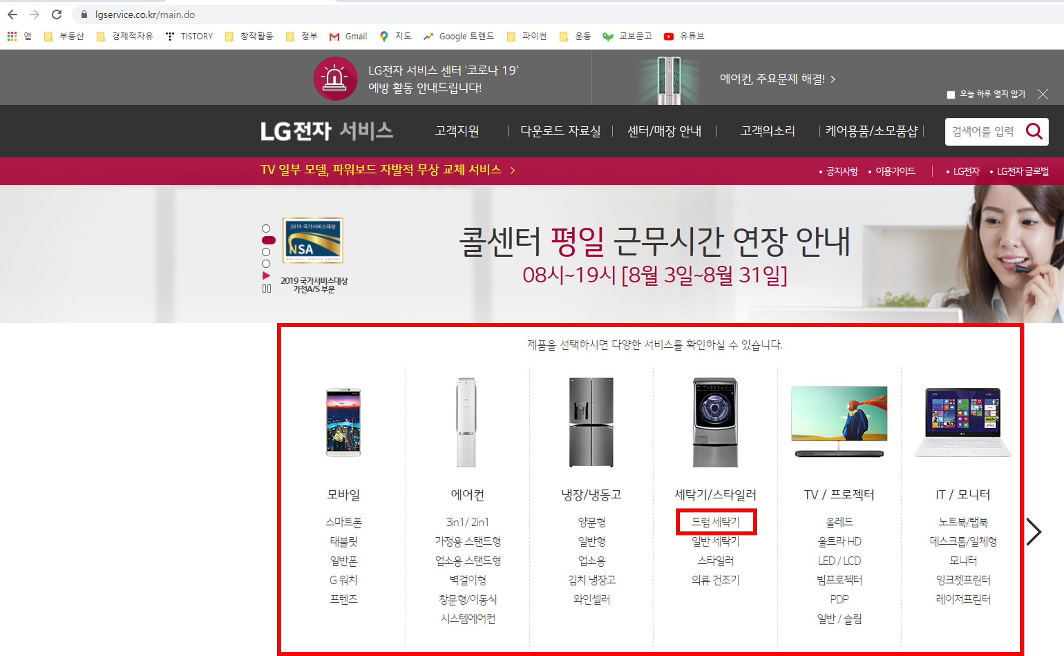Reload the page with refresh icon

click(x=57, y=15)
